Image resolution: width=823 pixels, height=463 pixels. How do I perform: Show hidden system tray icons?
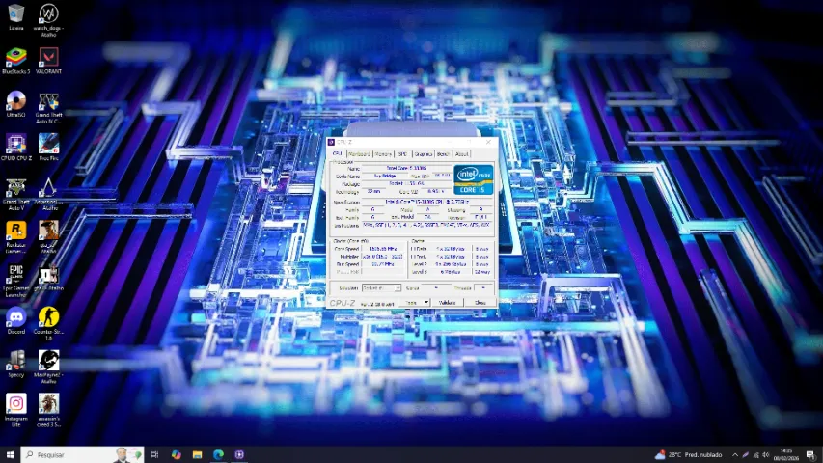[x=735, y=454]
